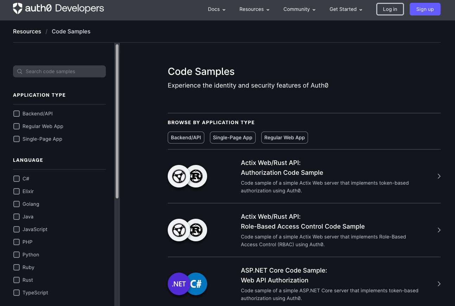Check the Golang language filter
Screen dimensions: 455x306
[17, 204]
